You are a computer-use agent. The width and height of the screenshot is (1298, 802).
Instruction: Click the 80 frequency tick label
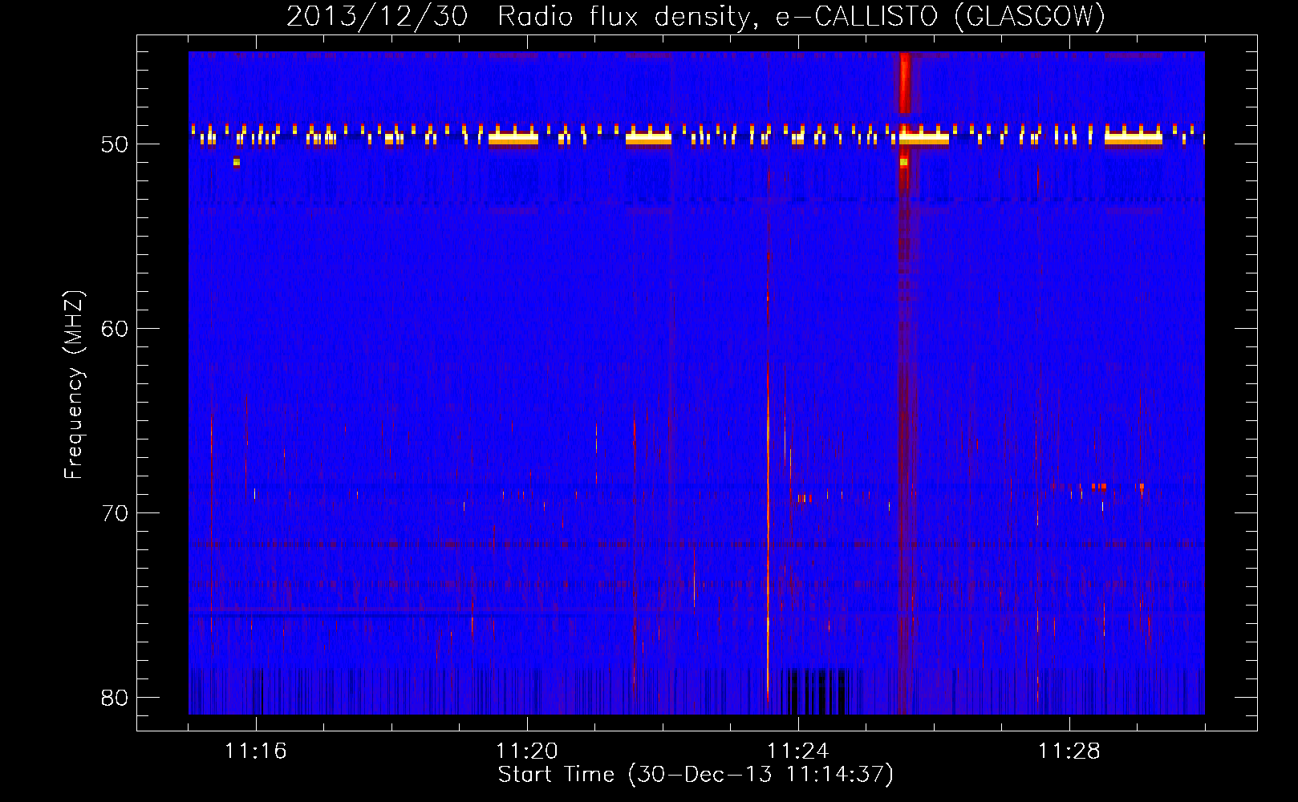click(115, 698)
